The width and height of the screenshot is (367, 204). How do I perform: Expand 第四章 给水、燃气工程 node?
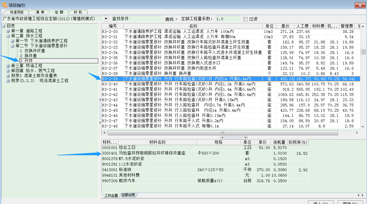click(x=8, y=71)
